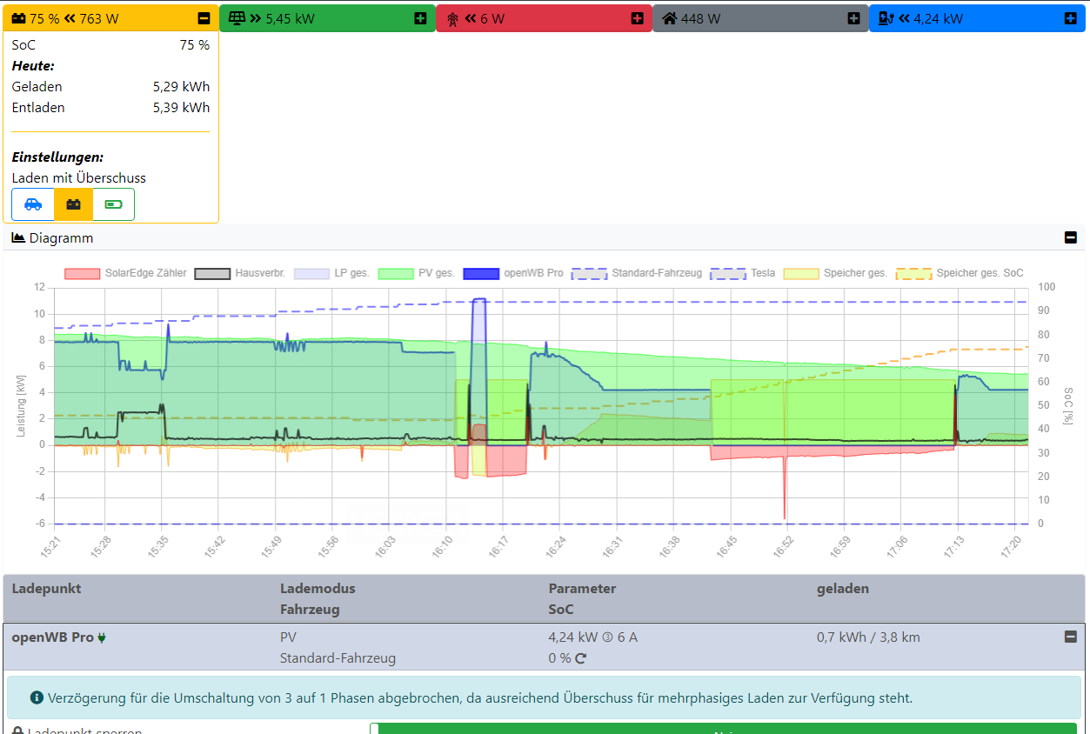The height and width of the screenshot is (734, 1090).
Task: Click the green Ladepunkt sperren button
Action: 722,729
